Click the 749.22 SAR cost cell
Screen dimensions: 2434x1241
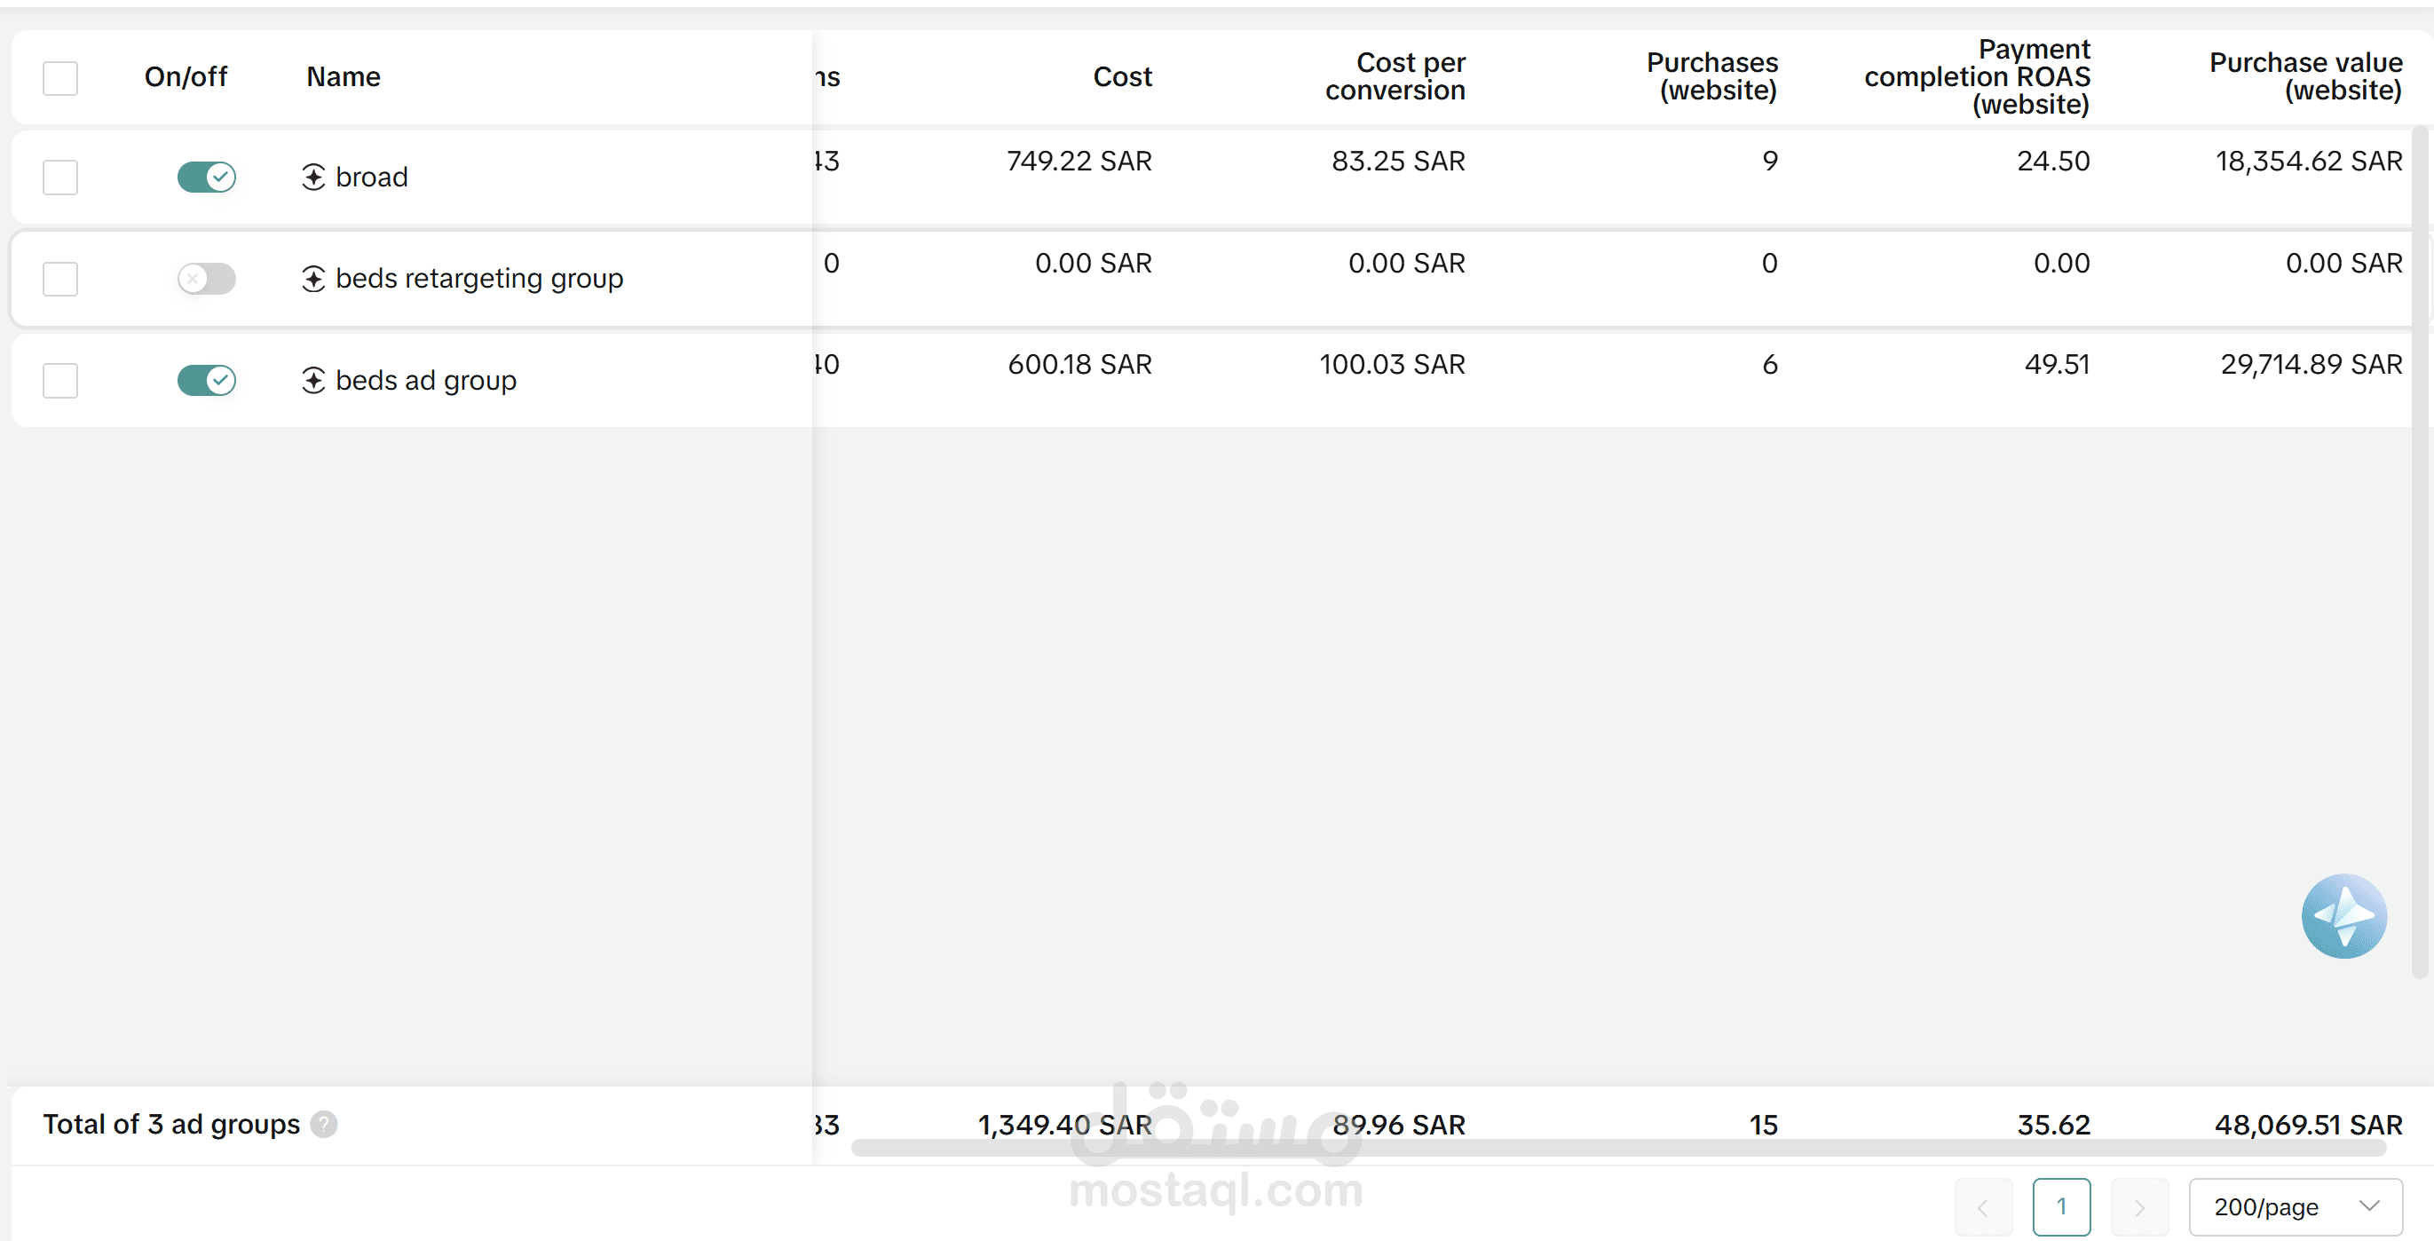[1079, 161]
